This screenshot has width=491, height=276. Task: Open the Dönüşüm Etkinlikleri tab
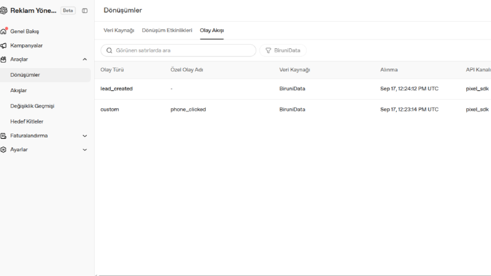tap(167, 30)
